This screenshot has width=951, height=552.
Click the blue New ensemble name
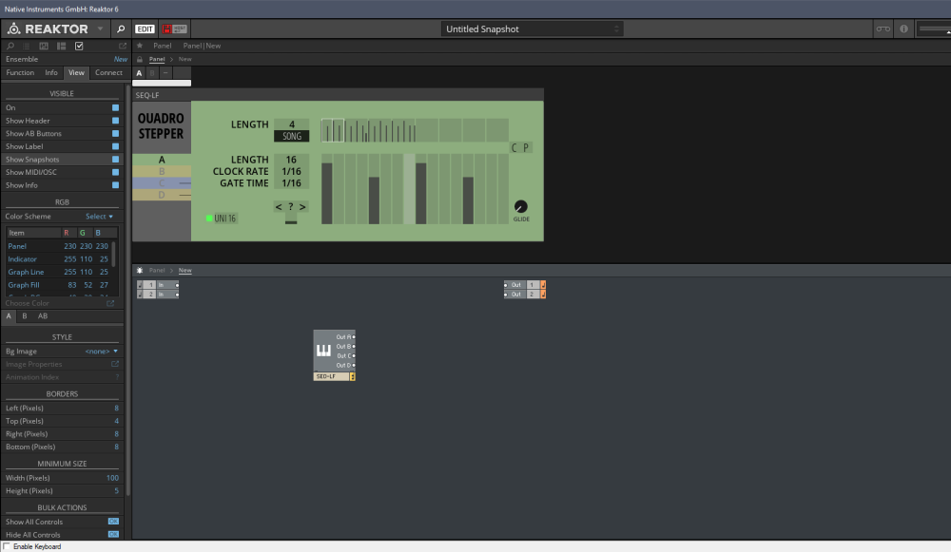(x=121, y=60)
